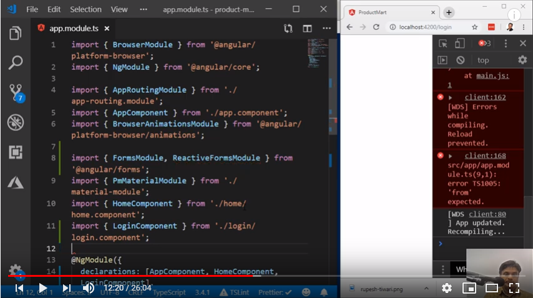Screen dimensions: 533x298
Task: Open the Debug view in activity bar
Action: (16, 122)
